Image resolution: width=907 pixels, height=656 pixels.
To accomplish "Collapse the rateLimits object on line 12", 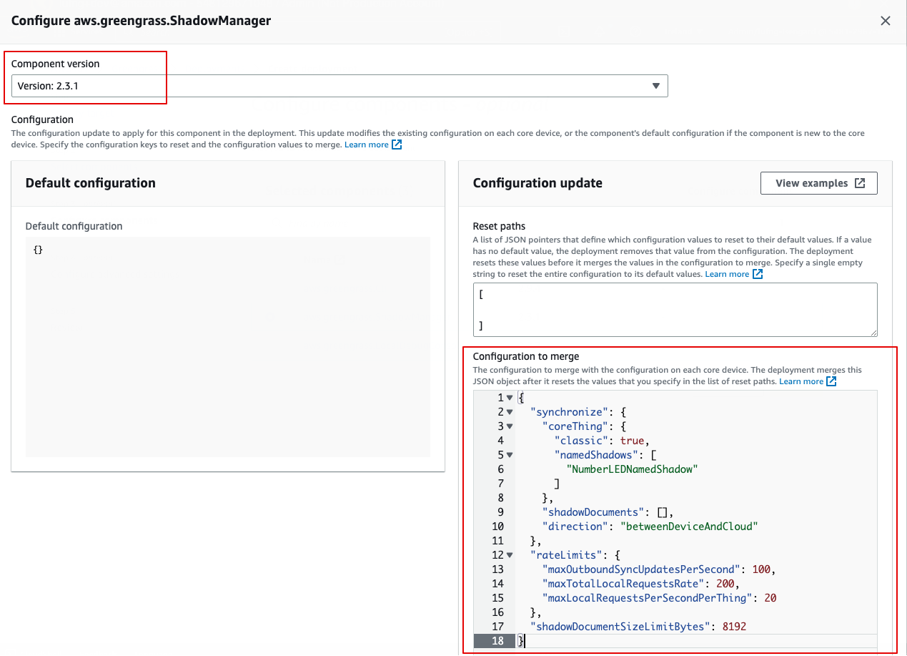I will point(510,554).
